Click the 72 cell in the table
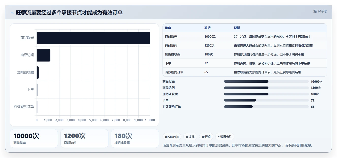This screenshot has width=337, height=158. click(x=206, y=63)
